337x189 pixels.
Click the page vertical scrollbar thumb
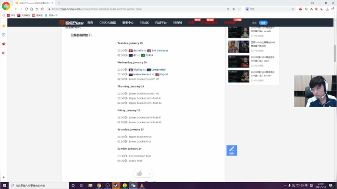335,53
